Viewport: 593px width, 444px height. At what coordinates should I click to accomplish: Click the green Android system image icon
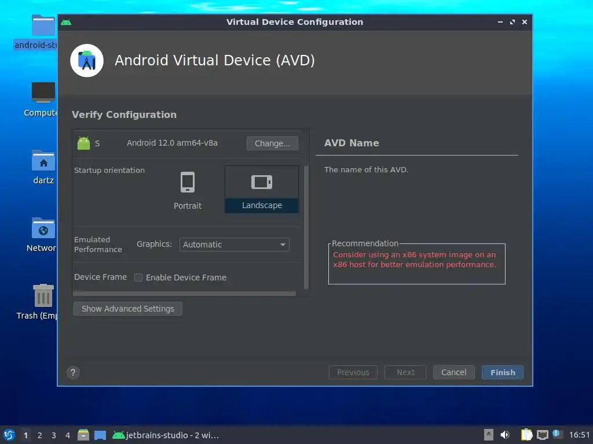tap(83, 143)
